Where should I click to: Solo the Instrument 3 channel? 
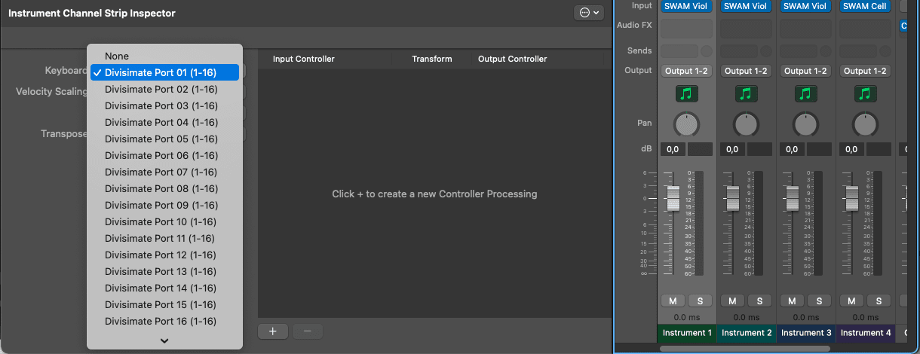coord(819,301)
